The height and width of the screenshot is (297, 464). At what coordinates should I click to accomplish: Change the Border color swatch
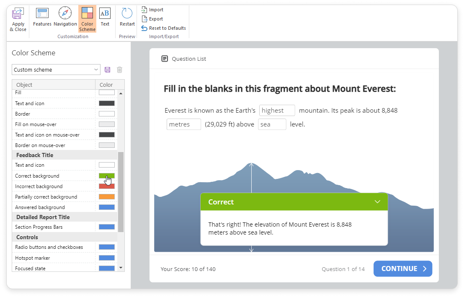106,114
